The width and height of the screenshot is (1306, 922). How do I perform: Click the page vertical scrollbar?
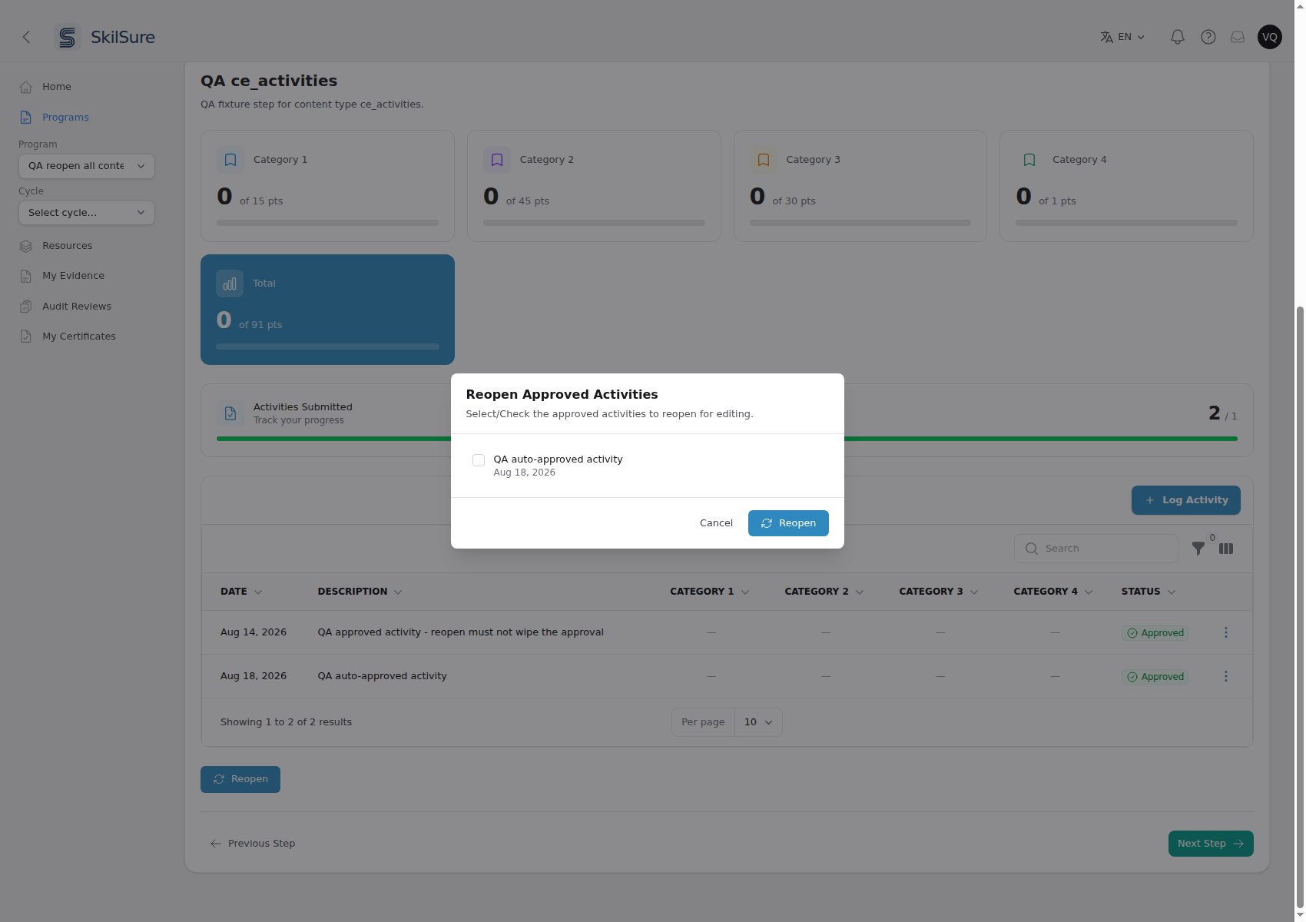[1300, 607]
